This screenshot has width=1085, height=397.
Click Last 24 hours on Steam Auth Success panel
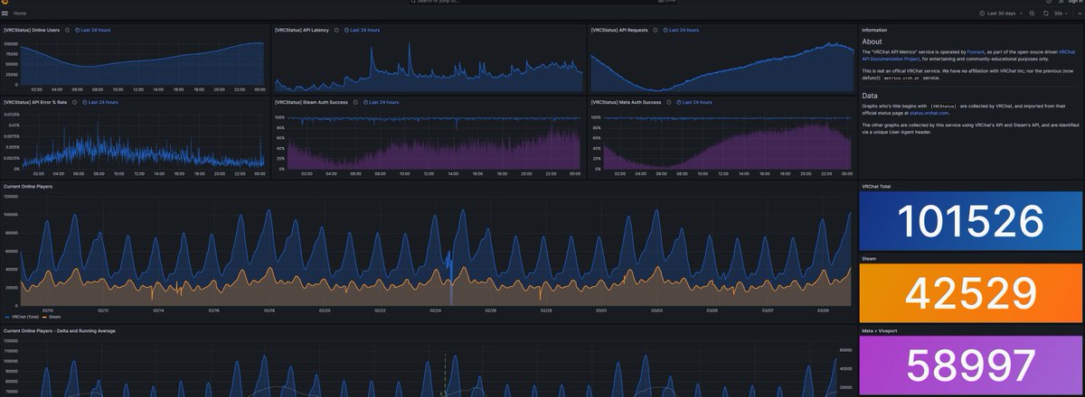pyautogui.click(x=380, y=102)
